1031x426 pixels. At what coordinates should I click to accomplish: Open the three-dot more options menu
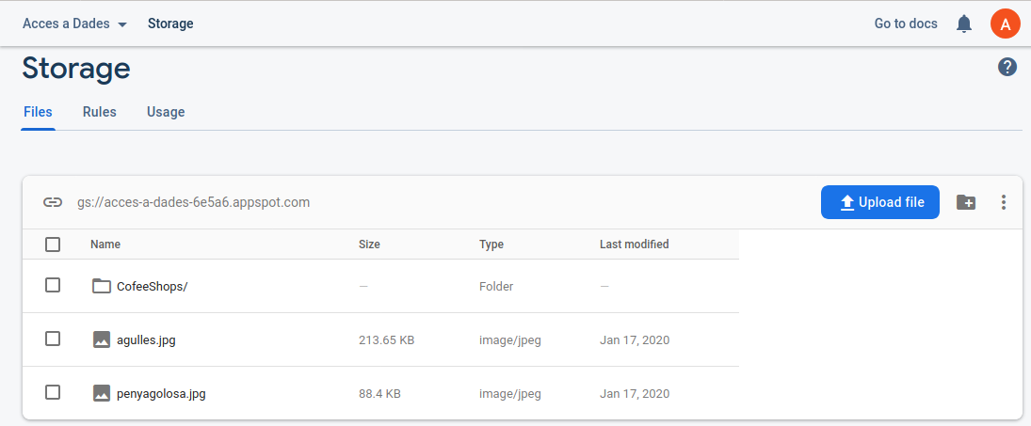point(1004,202)
